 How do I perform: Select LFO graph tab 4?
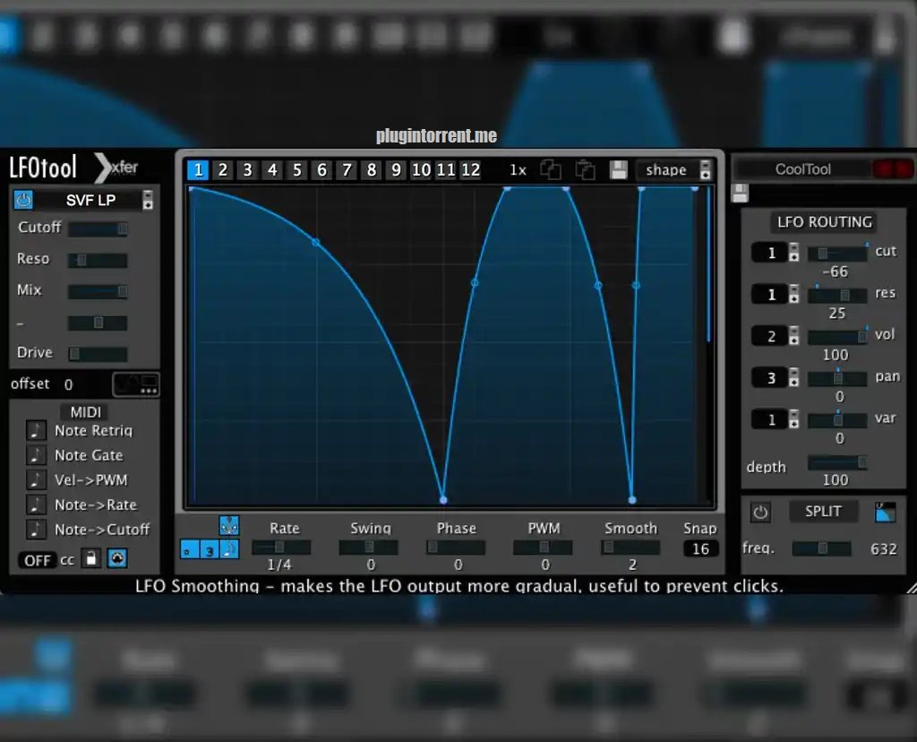click(272, 169)
